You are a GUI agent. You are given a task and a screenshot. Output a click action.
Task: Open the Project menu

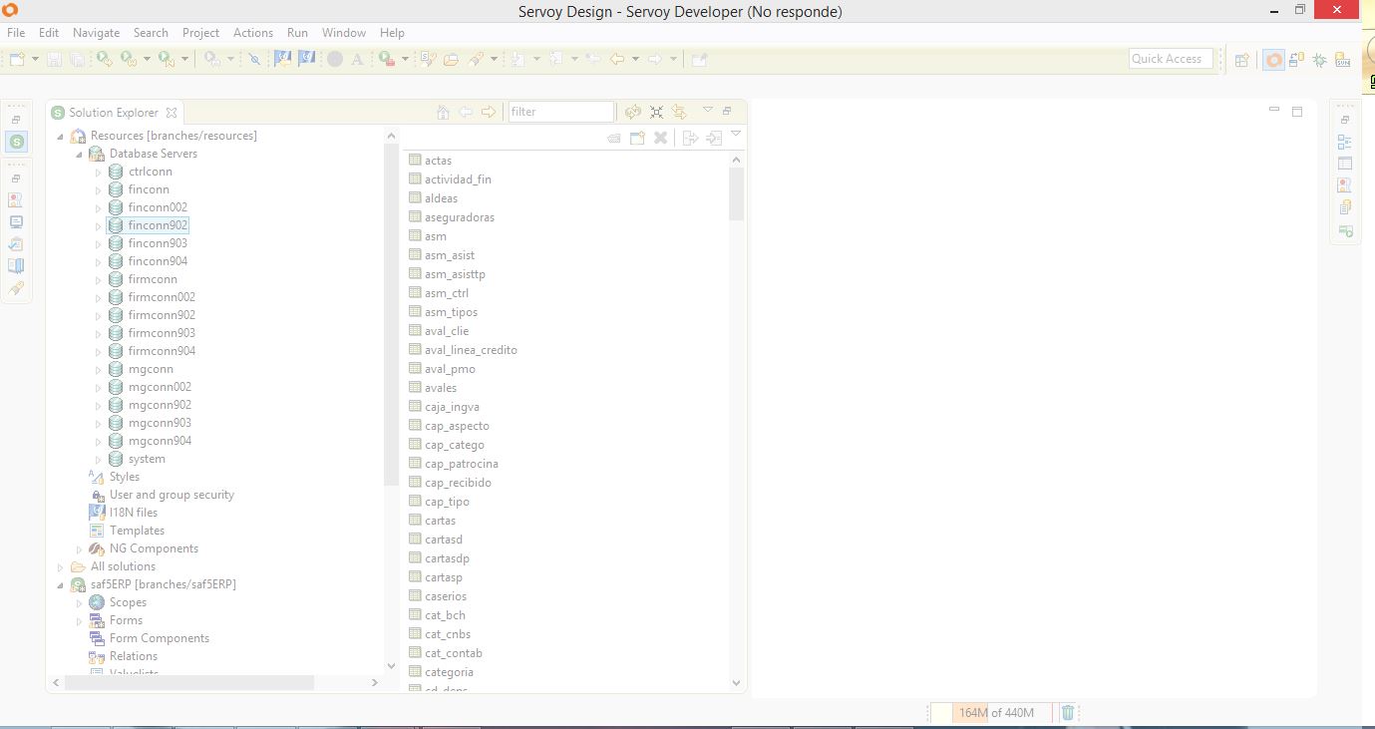pos(200,33)
